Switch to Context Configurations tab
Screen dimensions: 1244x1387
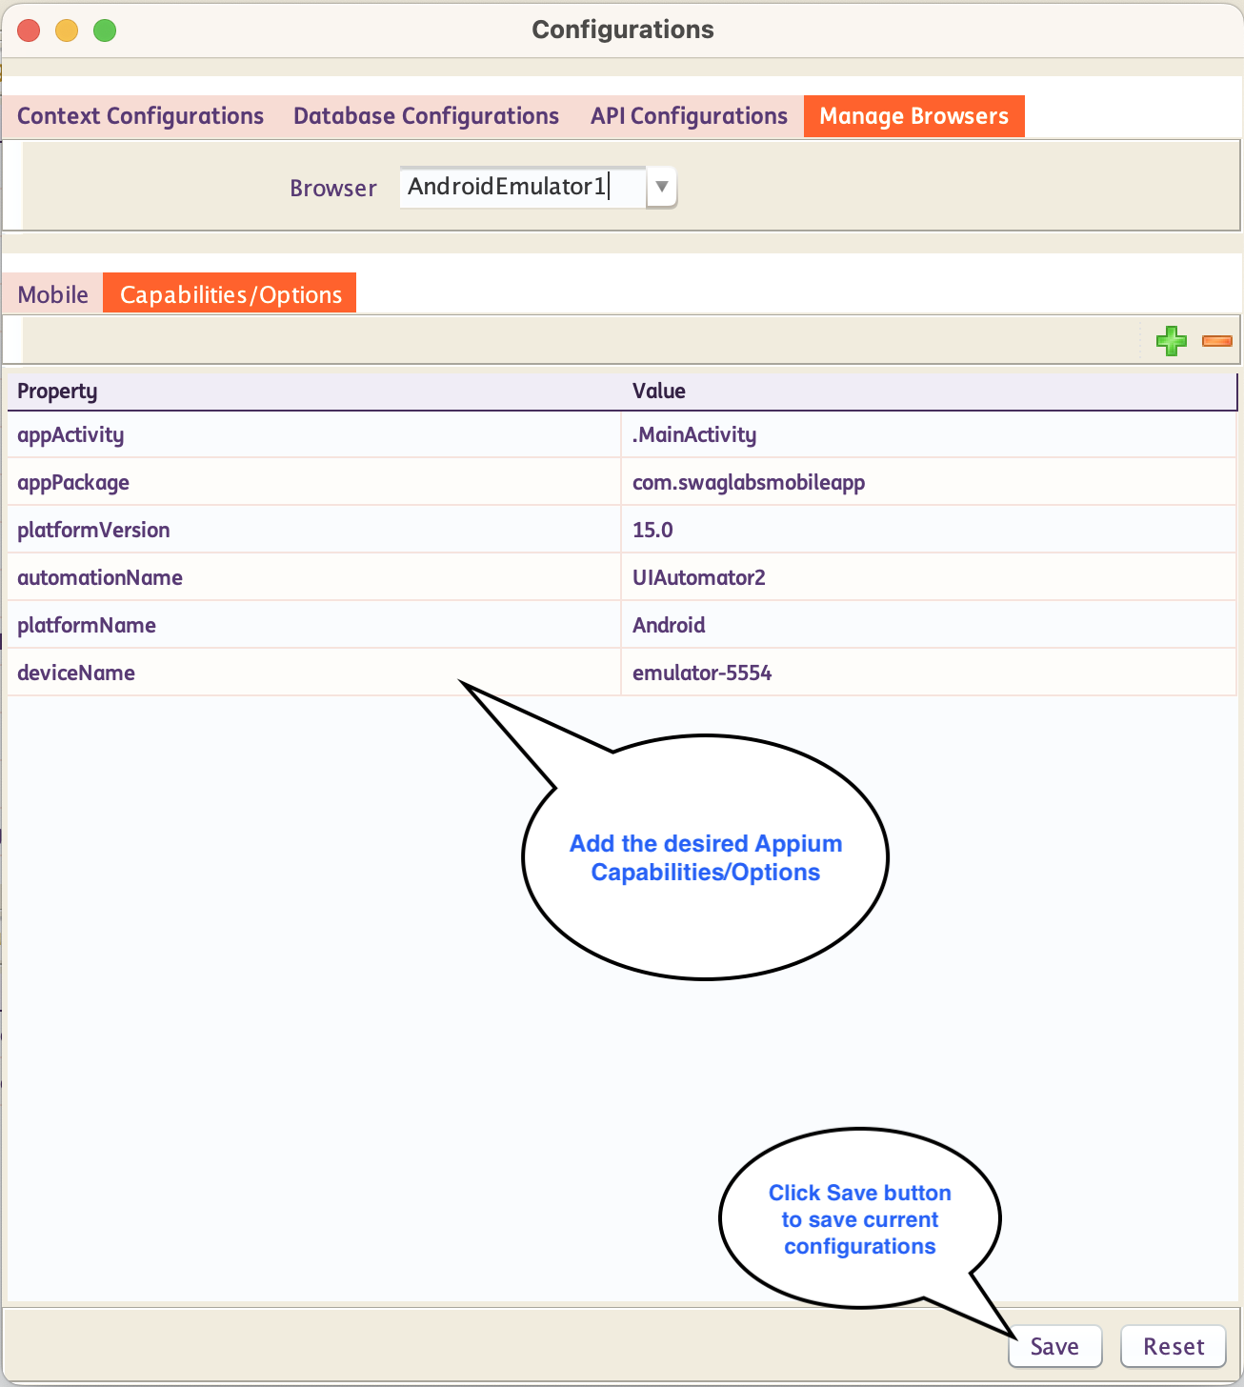(140, 116)
